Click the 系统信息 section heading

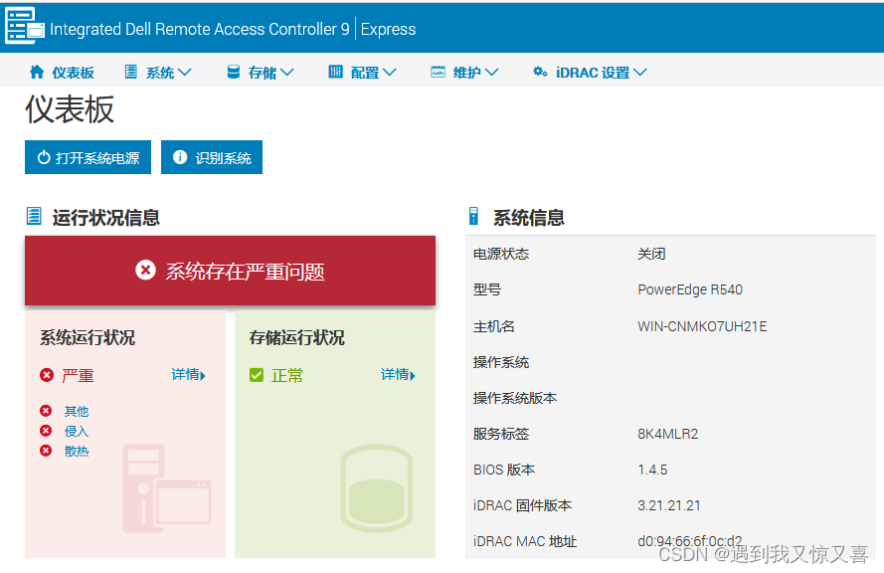click(529, 217)
